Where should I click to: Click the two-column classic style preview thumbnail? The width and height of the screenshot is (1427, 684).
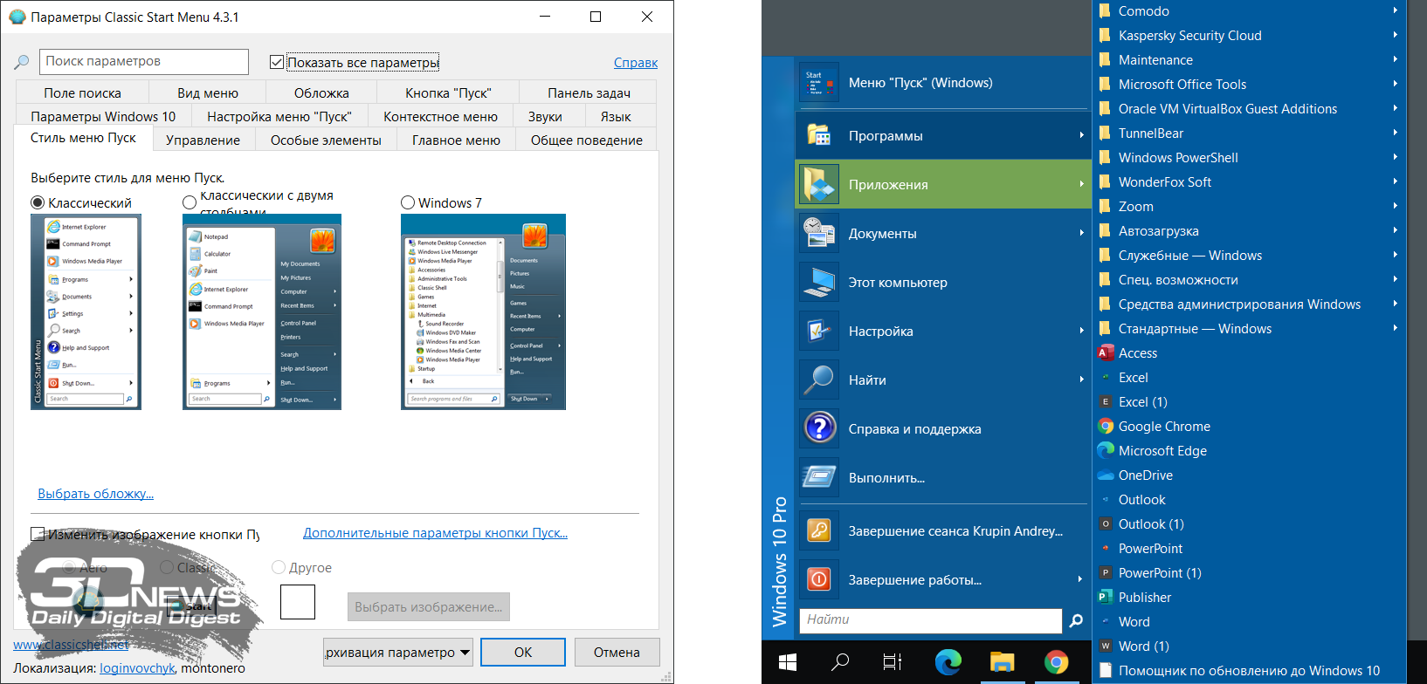[262, 311]
